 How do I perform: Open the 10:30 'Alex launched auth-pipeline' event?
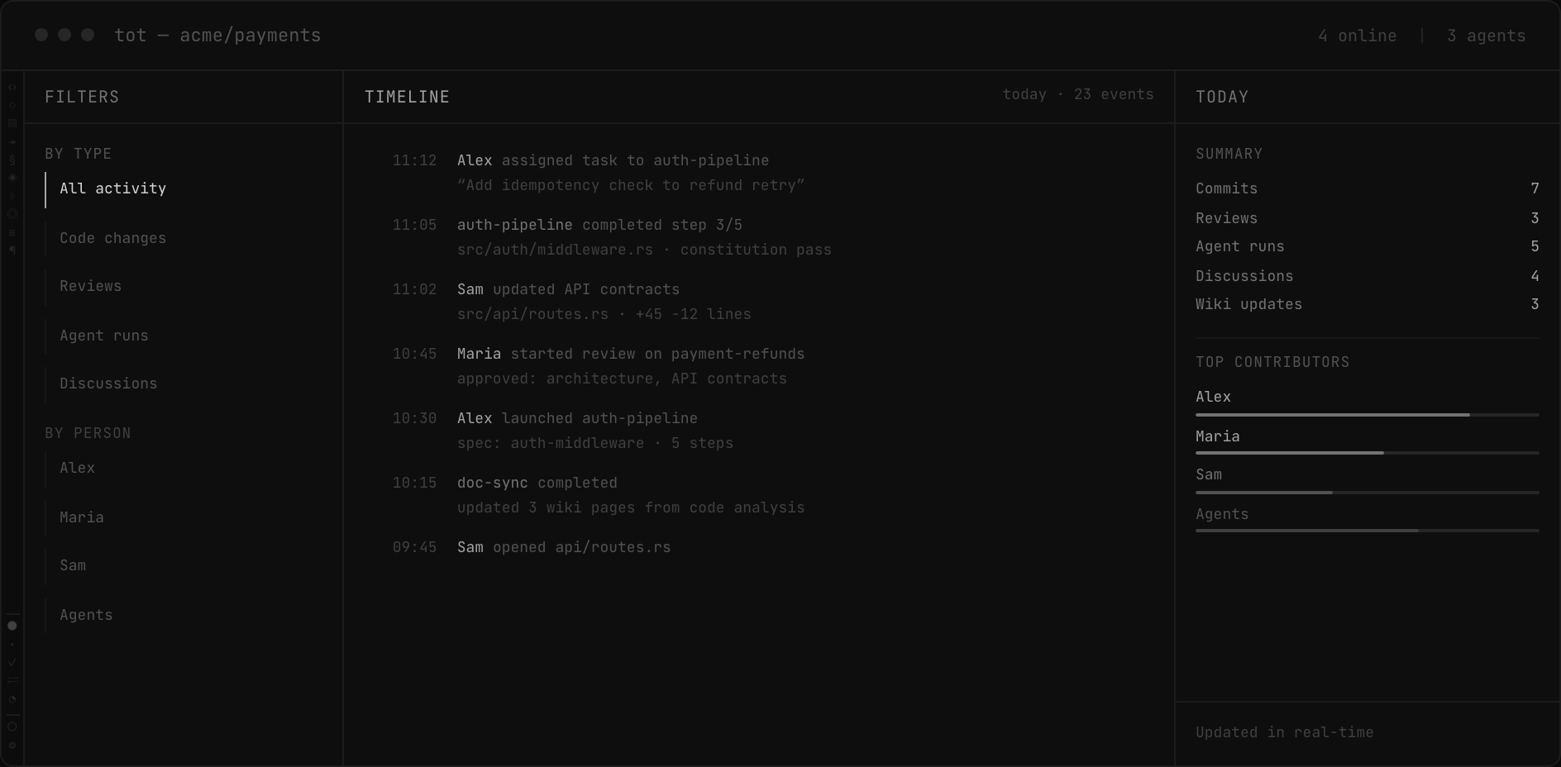(x=577, y=419)
